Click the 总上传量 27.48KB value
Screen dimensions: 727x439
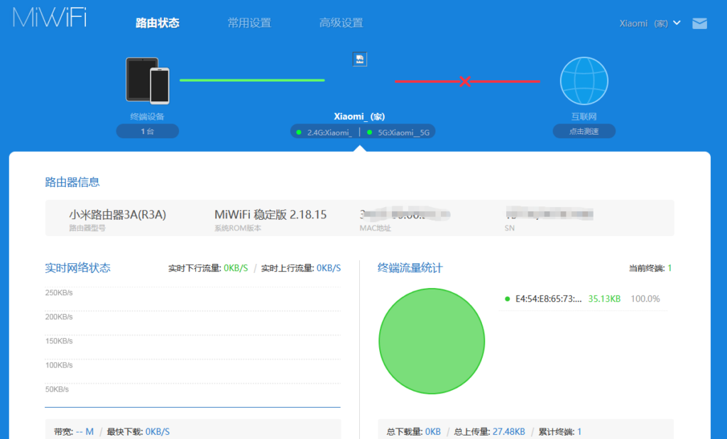coord(508,432)
